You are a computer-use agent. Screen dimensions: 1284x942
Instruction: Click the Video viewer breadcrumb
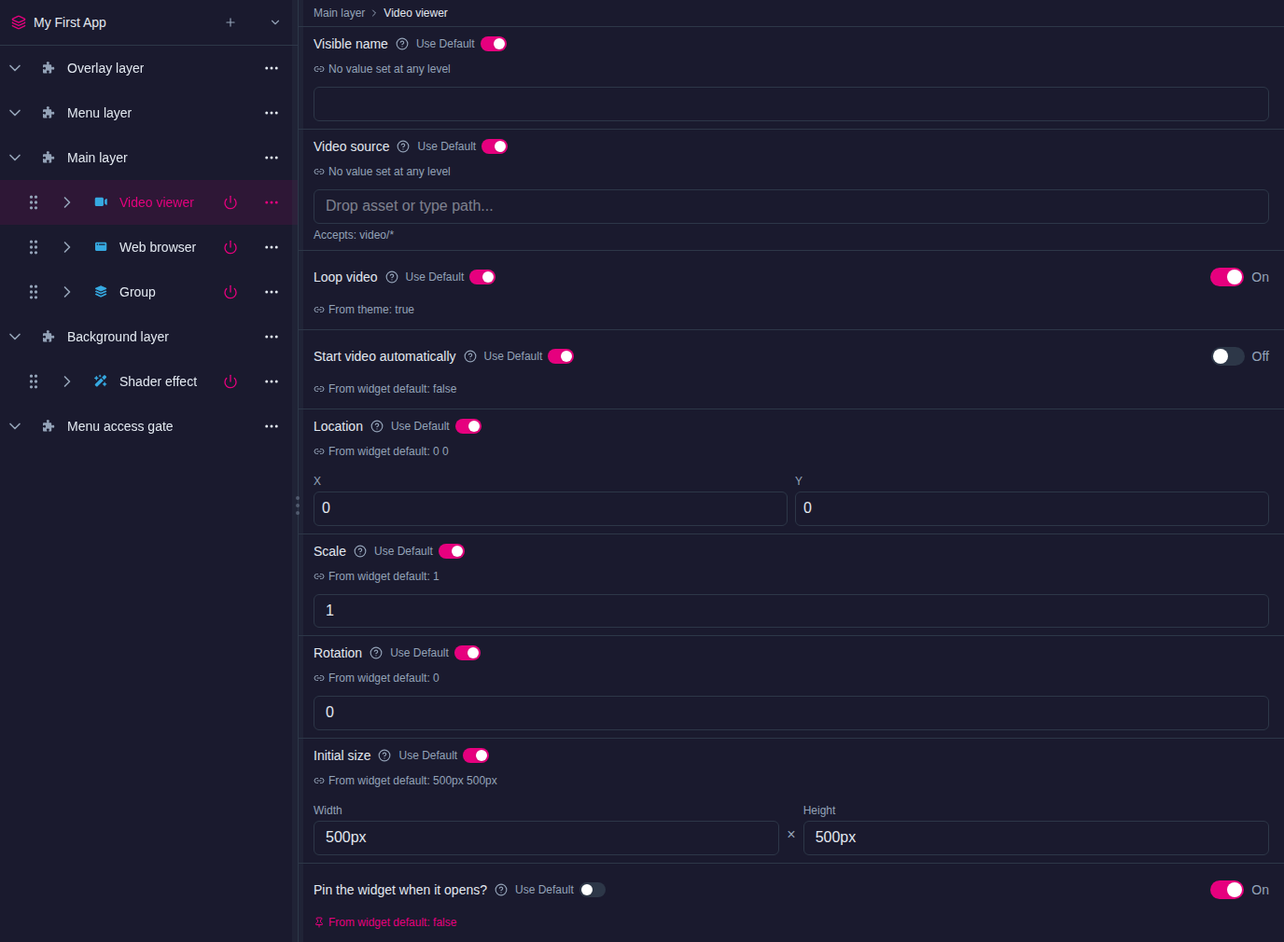tap(415, 13)
